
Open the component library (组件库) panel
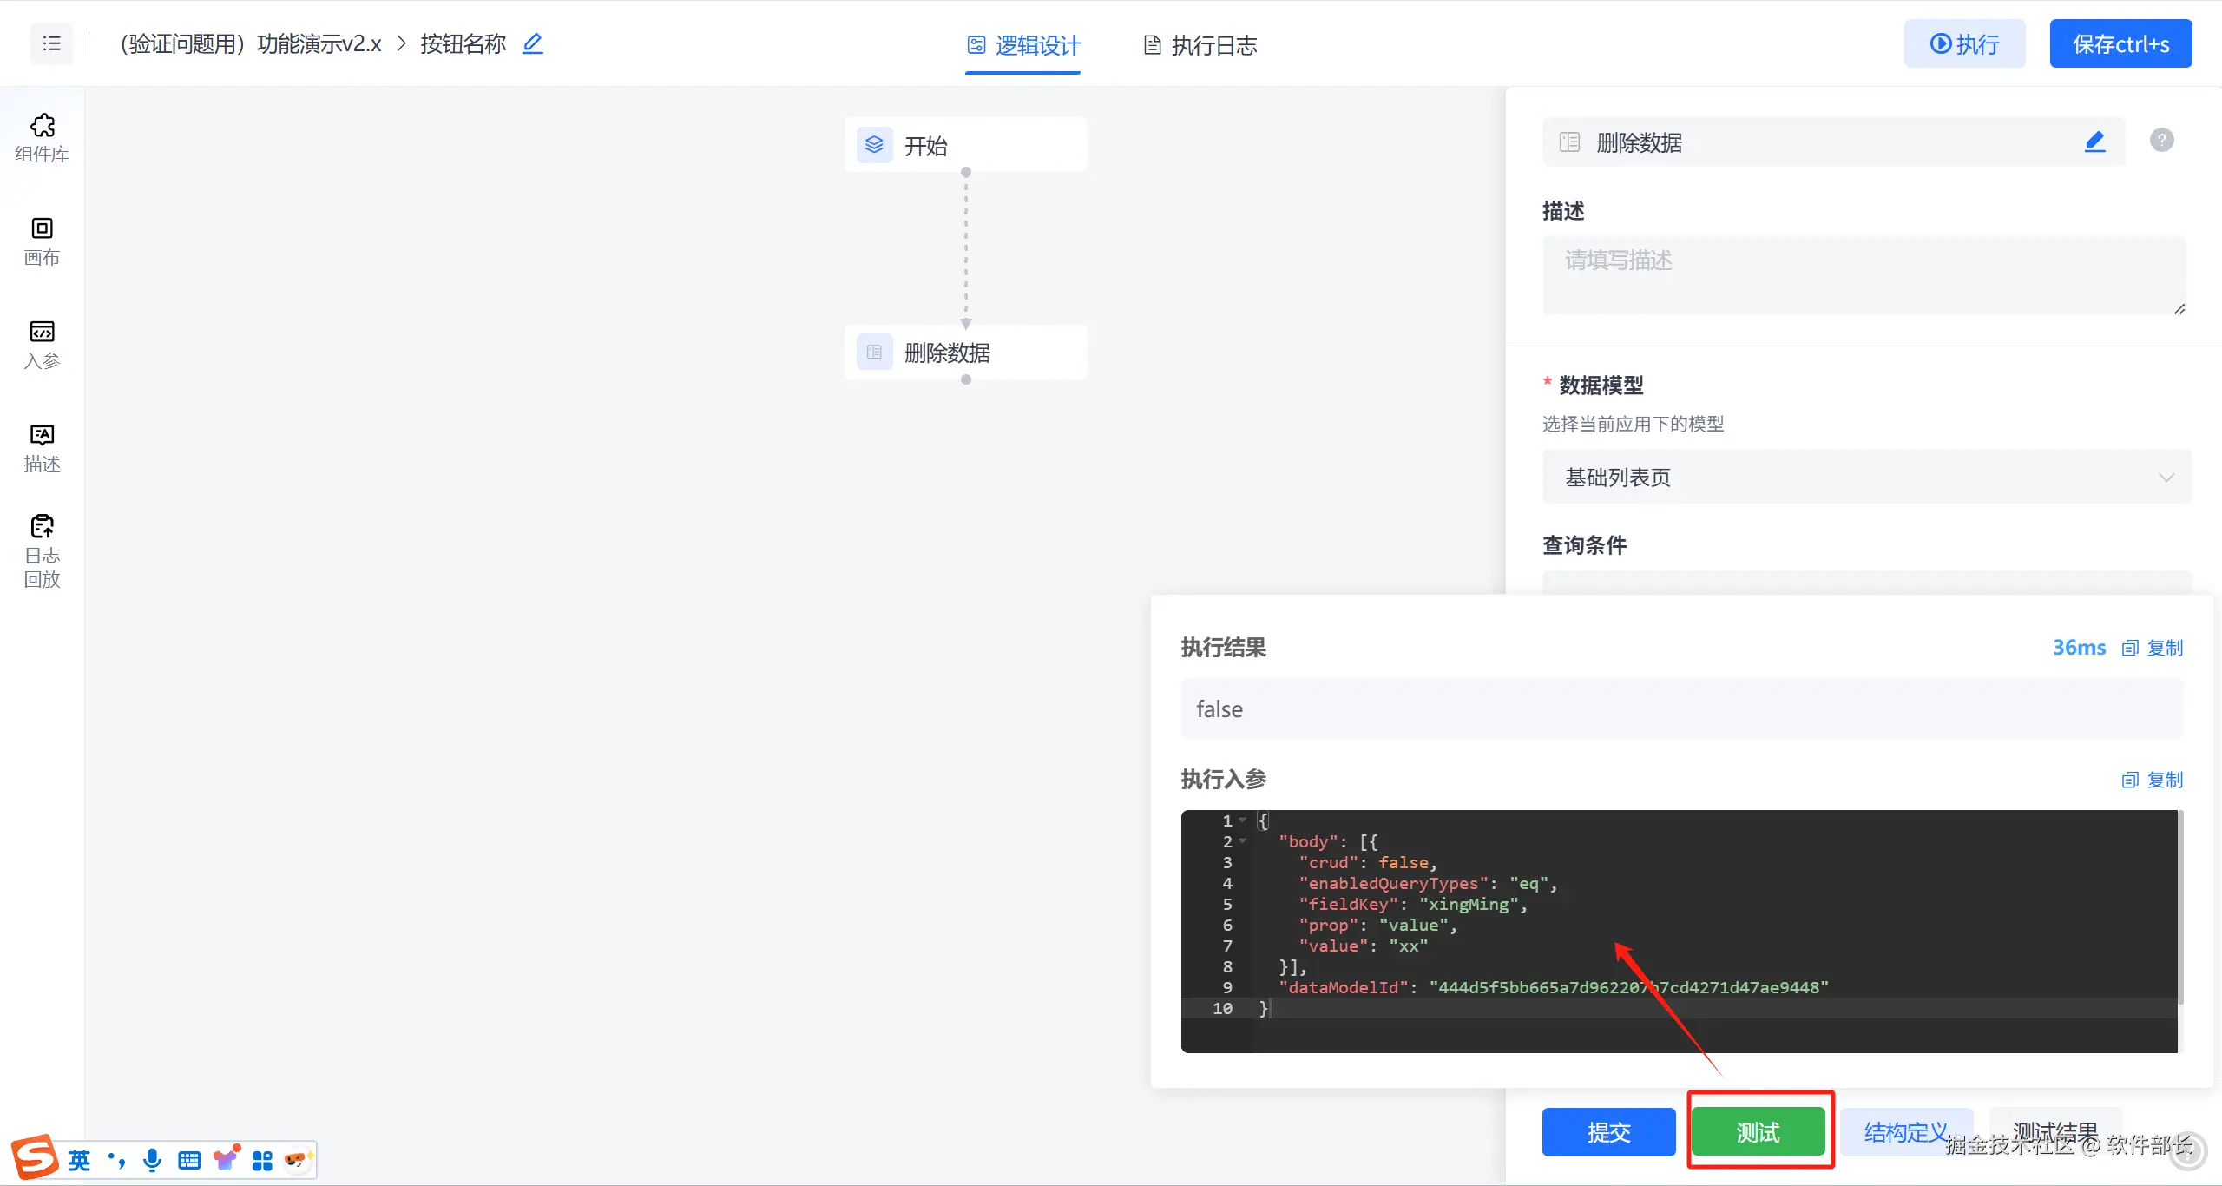pos(42,137)
